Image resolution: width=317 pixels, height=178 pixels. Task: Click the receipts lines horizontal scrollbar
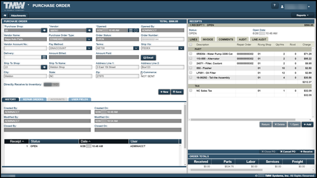tap(243, 120)
